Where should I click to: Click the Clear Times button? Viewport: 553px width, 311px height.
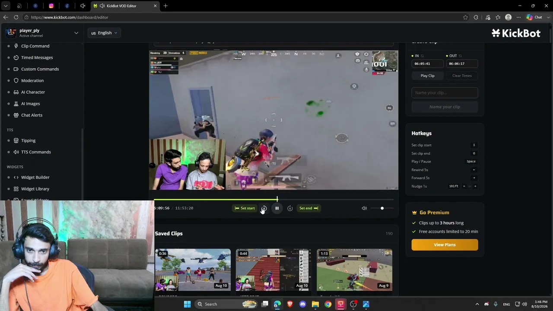(462, 76)
